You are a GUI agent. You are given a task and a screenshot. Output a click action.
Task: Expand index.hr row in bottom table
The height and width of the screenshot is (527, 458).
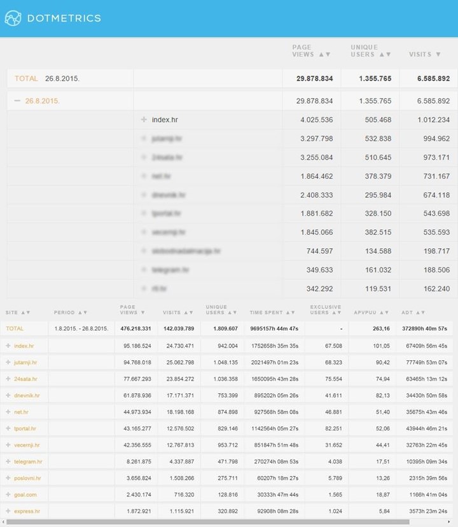[8, 346]
